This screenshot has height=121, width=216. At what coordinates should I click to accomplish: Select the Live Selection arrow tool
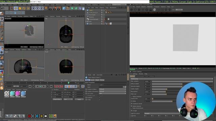12,8
